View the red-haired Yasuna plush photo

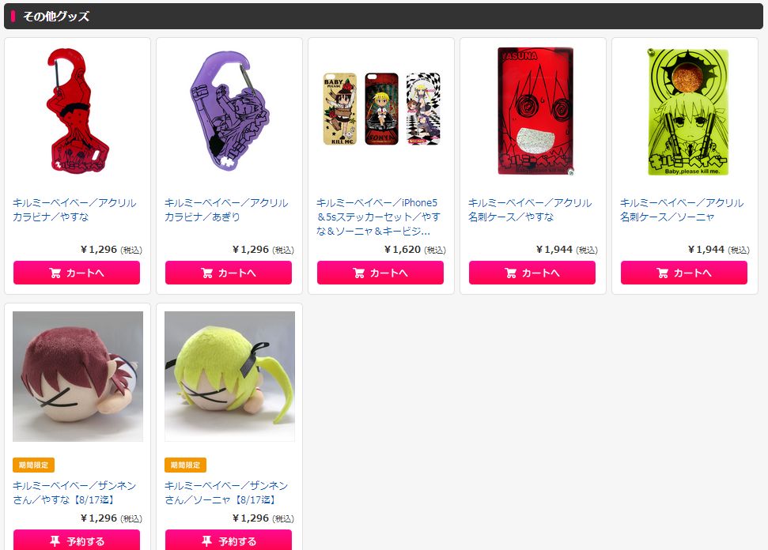(78, 376)
